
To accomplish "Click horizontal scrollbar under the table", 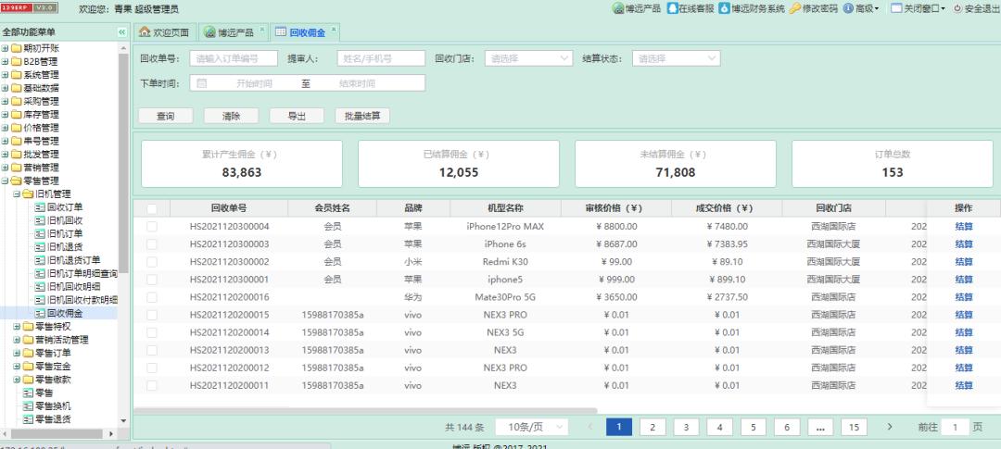I will (365, 411).
